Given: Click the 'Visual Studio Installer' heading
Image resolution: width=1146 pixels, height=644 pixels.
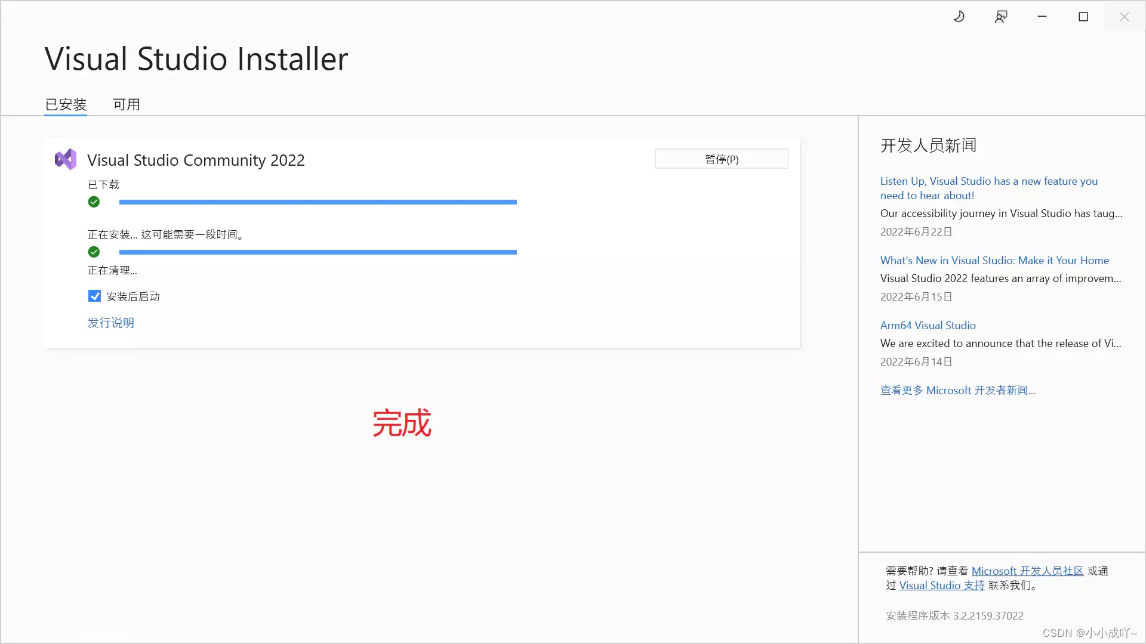Looking at the screenshot, I should (196, 58).
